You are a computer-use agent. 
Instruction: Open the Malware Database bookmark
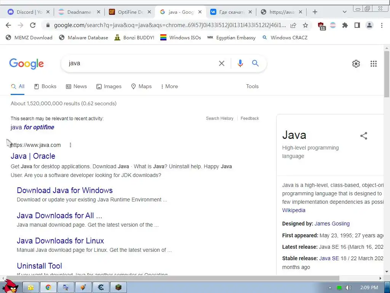coord(83,38)
